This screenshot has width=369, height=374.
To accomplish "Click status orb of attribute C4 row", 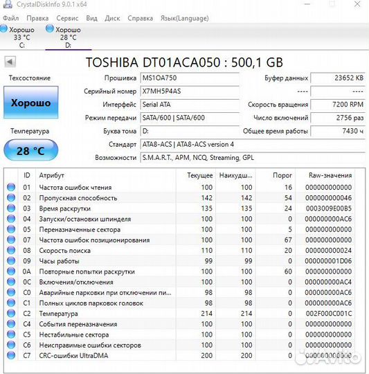I will 11,323.
